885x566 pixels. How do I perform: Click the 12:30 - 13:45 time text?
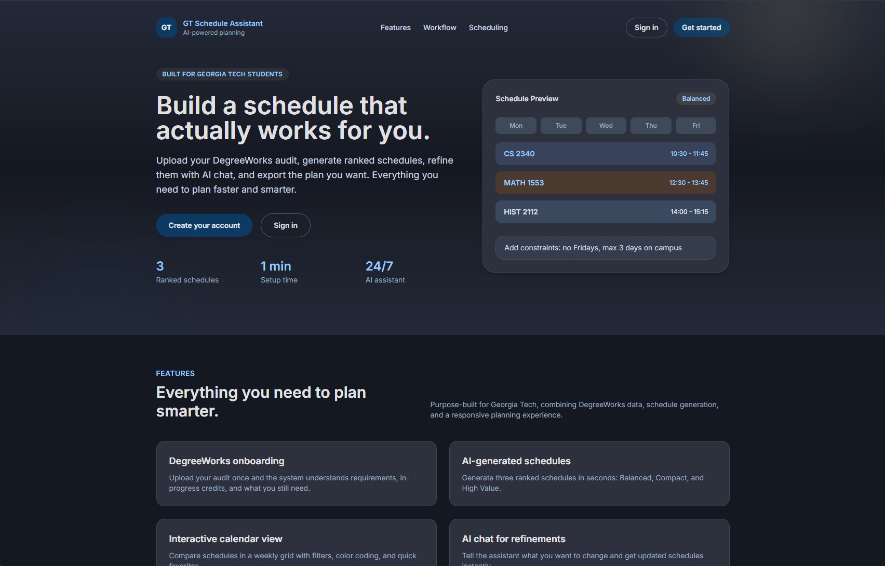click(689, 183)
